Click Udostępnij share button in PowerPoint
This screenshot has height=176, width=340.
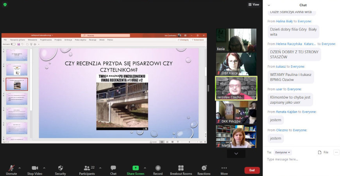pos(183,40)
